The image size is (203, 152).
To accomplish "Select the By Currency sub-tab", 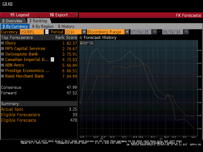I will pyautogui.click(x=15, y=26).
